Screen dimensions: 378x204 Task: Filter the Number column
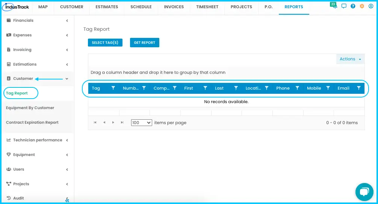[x=144, y=88]
